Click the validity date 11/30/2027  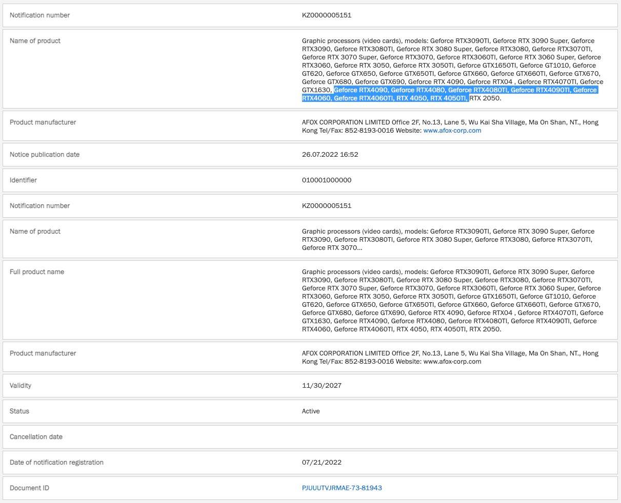[x=322, y=386]
